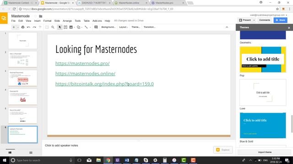Open the View menu
This screenshot has height=164, width=293.
coord(28,21)
